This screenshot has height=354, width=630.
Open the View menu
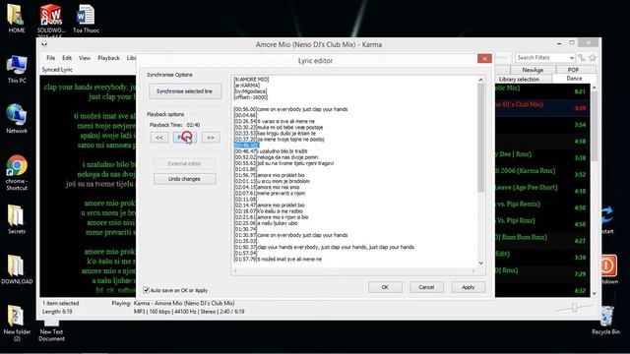85,58
